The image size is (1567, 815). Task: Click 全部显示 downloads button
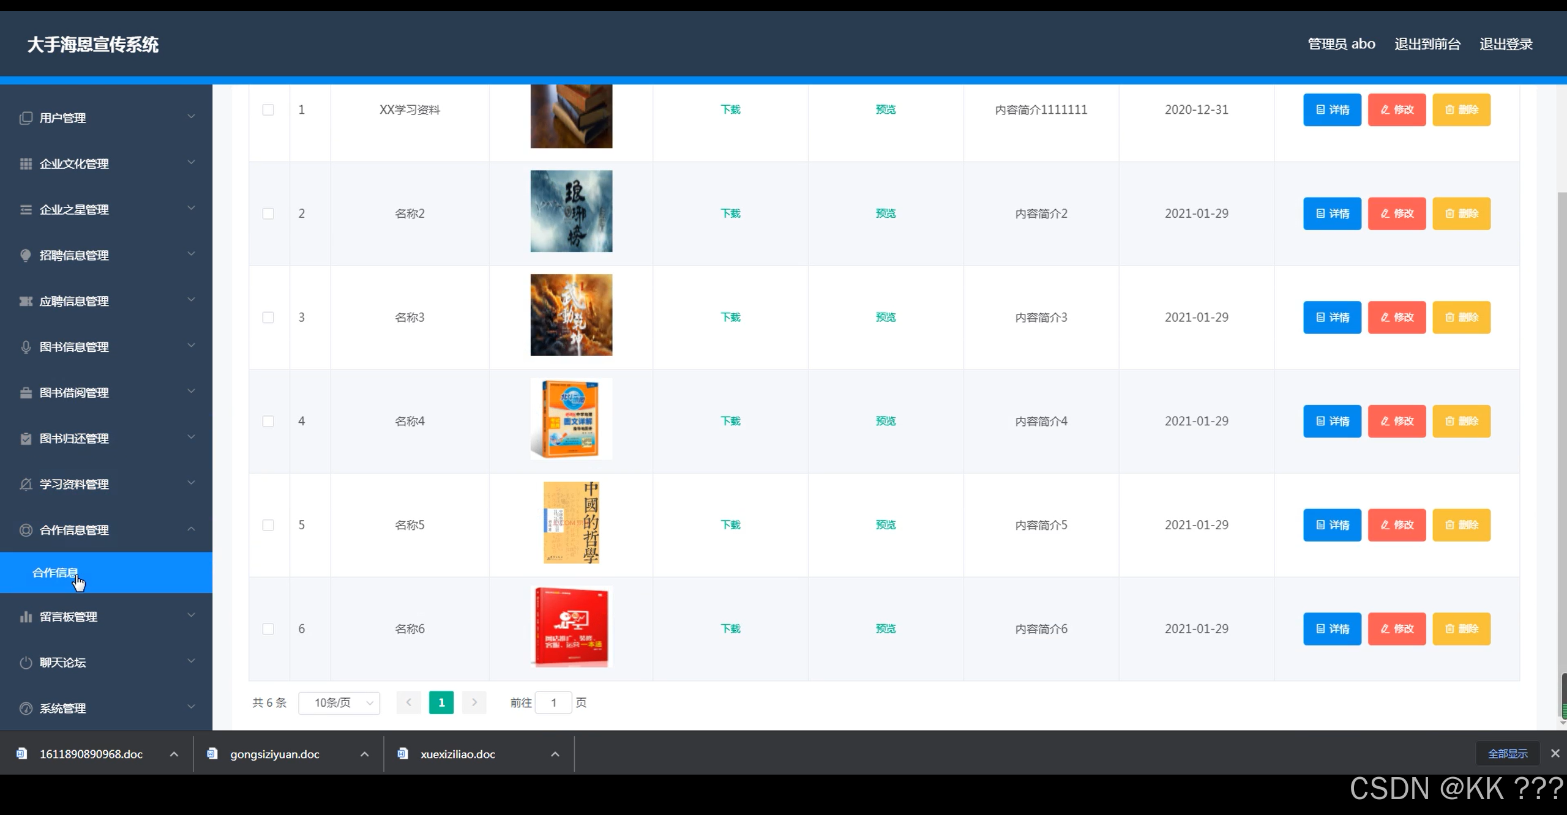tap(1508, 754)
